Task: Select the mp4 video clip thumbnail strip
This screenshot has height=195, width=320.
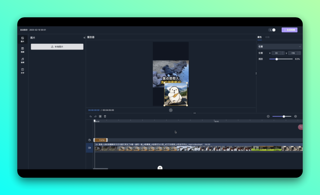Action: click(x=199, y=149)
